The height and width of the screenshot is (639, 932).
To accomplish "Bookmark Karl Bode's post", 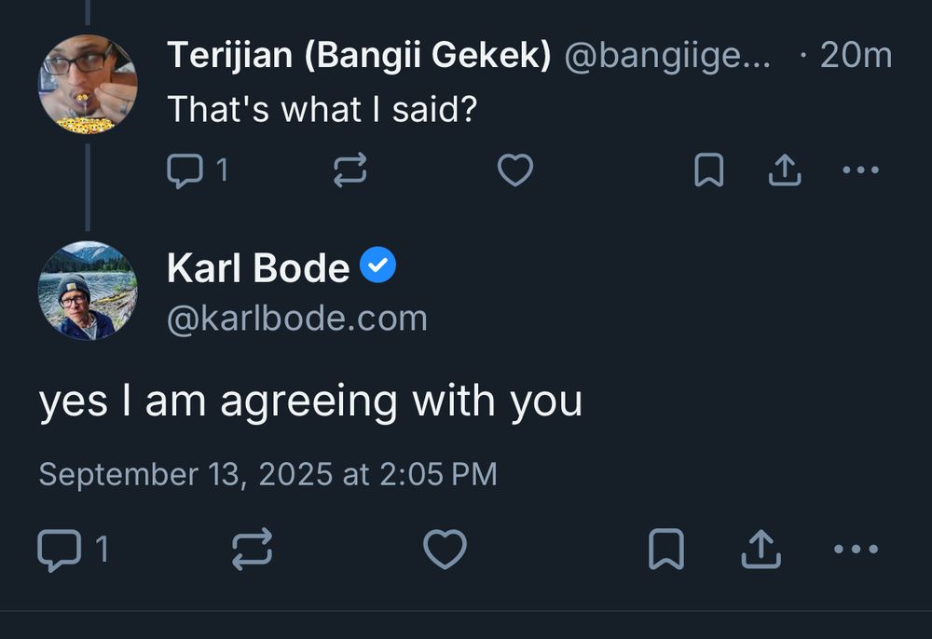I will 667,550.
